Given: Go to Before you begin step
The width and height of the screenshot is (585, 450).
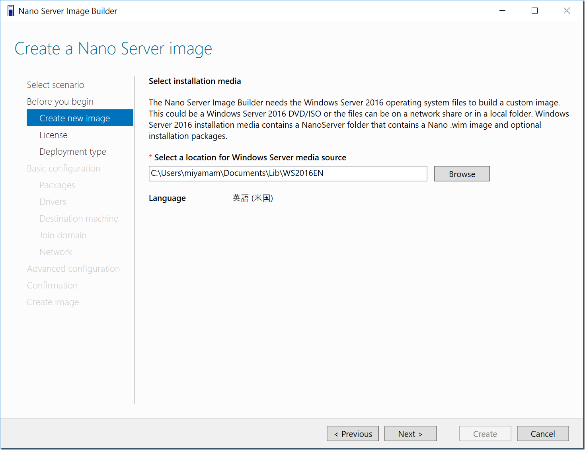Looking at the screenshot, I should click(x=60, y=101).
